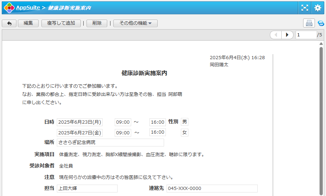Click the 連絡先 field 045-XXX-0000
Image resolution: width=326 pixels, height=196 pixels.
pyautogui.click(x=212, y=189)
